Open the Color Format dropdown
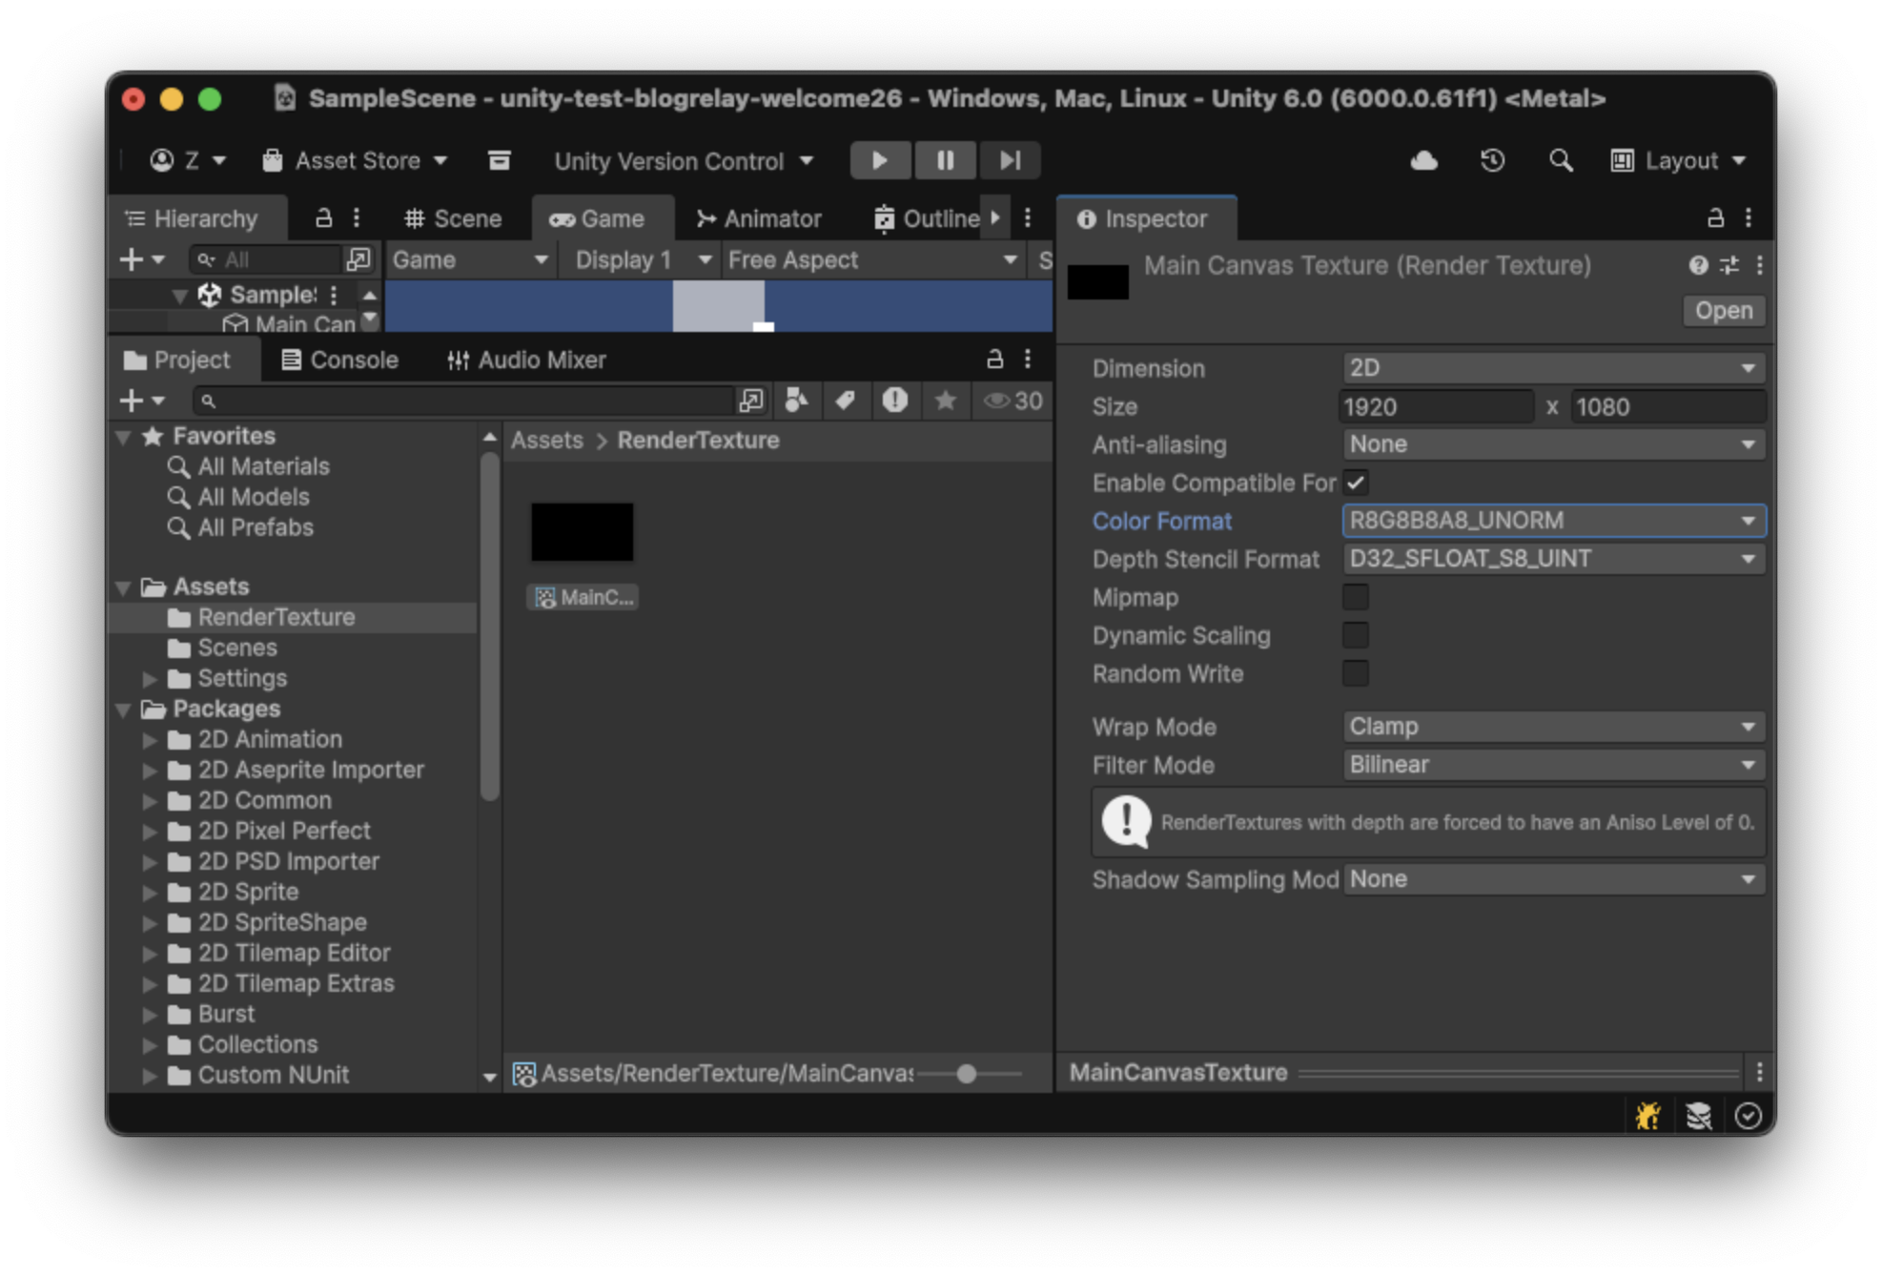The width and height of the screenshot is (1882, 1276). [1552, 521]
